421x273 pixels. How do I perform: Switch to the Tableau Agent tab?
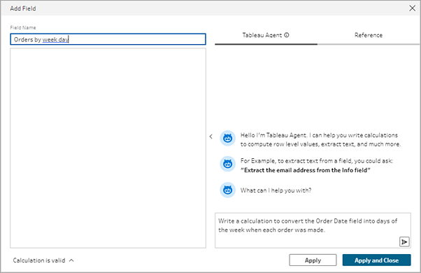pyautogui.click(x=266, y=35)
